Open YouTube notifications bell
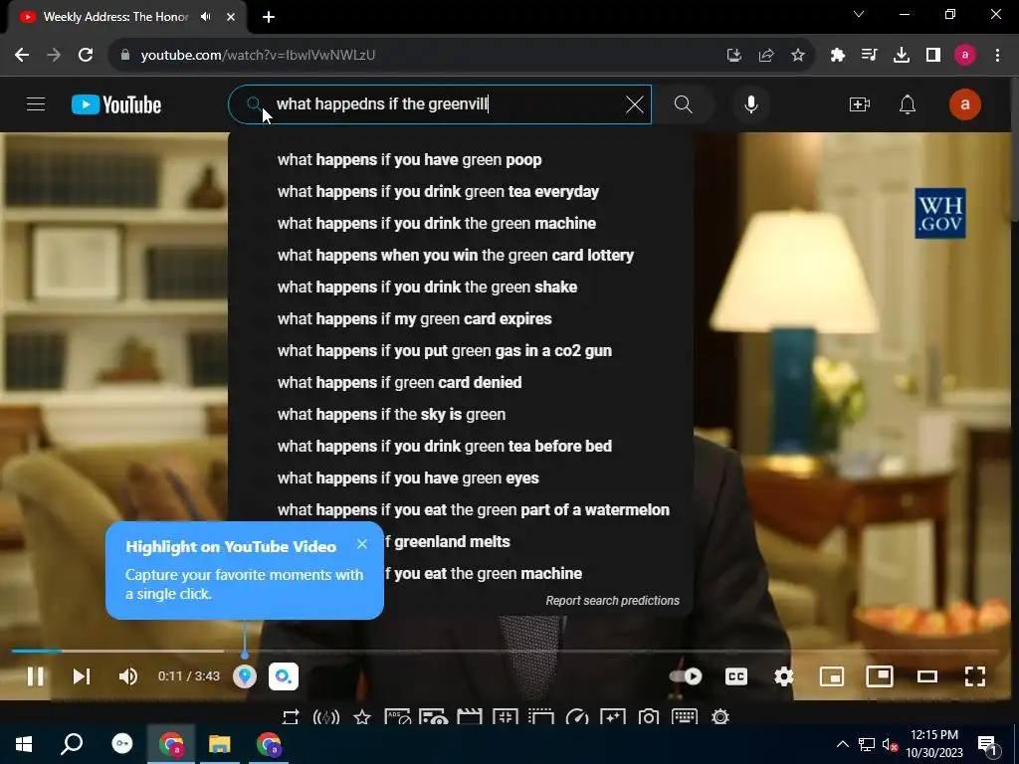Viewport: 1019px width, 764px height. click(908, 104)
